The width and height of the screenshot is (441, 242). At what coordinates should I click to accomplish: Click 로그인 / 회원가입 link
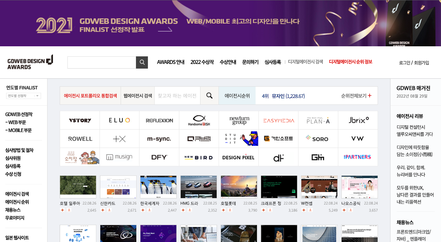[414, 63]
